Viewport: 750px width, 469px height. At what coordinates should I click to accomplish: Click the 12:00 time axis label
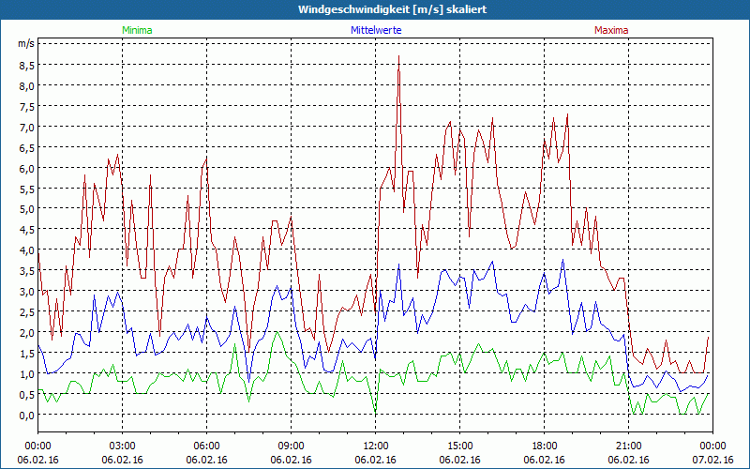[x=376, y=446]
